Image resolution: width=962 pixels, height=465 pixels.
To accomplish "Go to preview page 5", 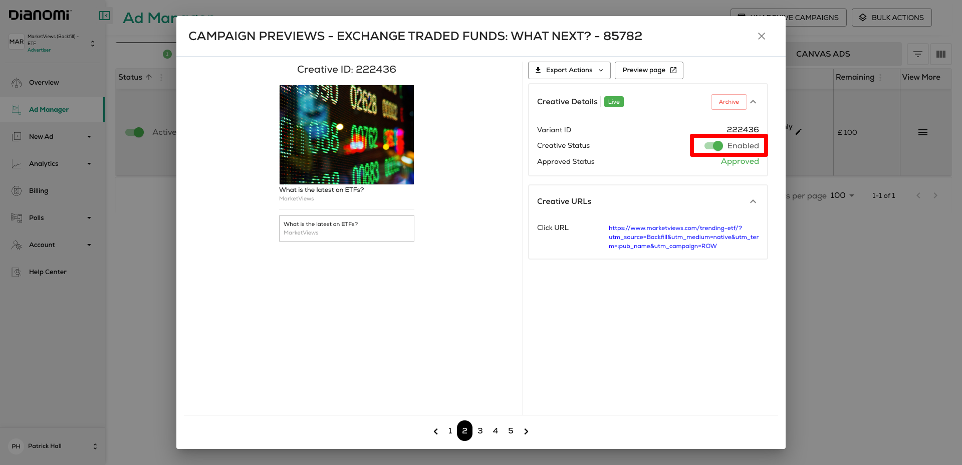I will tap(511, 431).
